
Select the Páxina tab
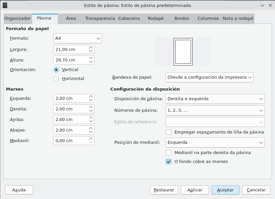point(44,18)
